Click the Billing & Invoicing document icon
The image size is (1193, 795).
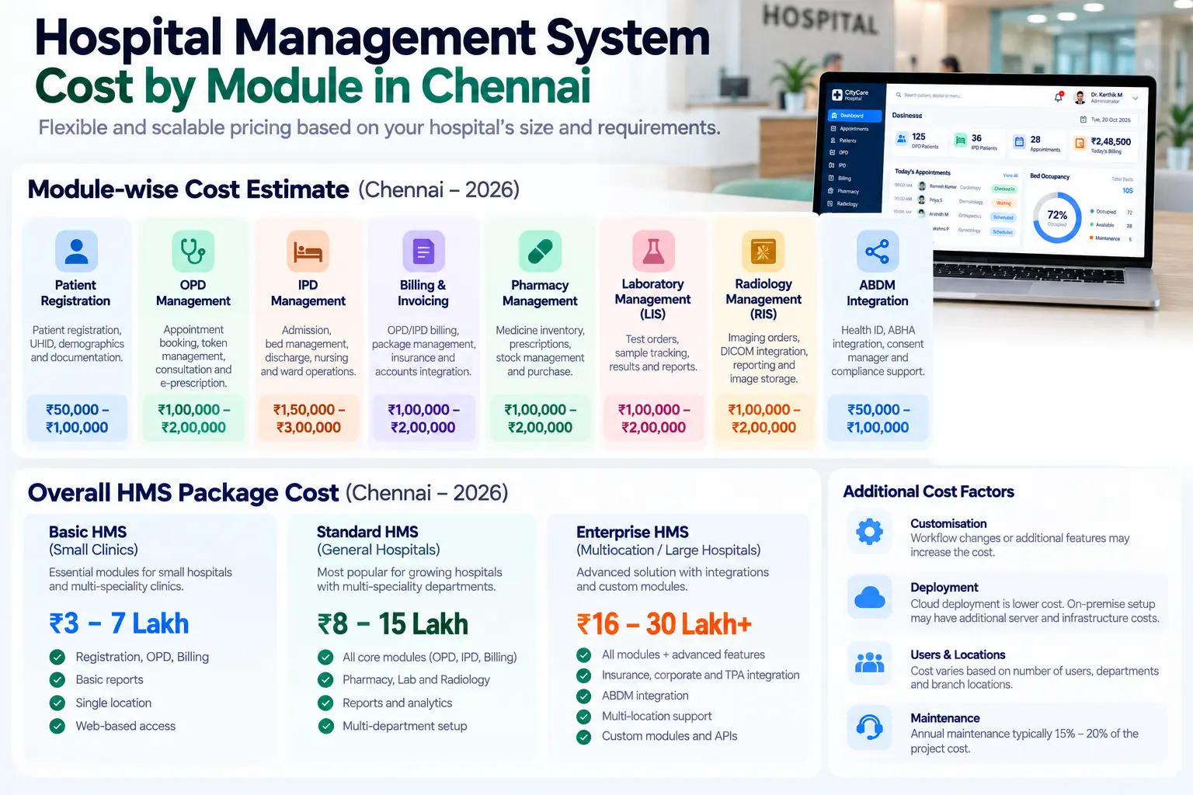[423, 251]
